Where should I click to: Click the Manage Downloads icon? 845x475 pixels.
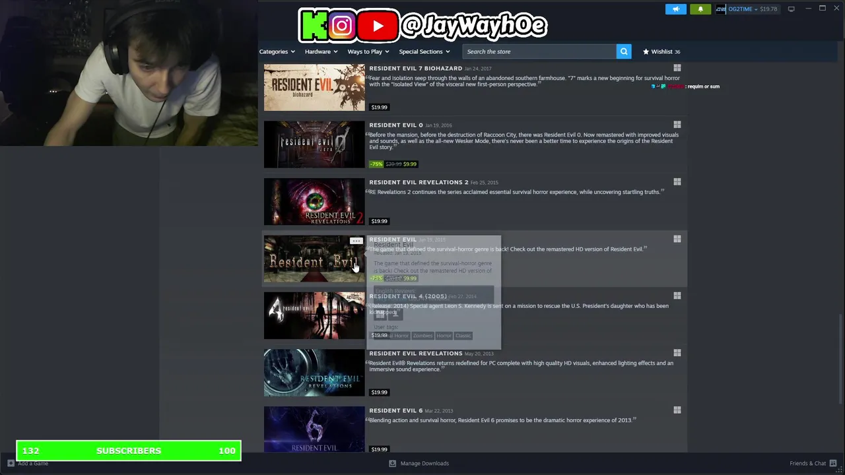click(x=392, y=463)
